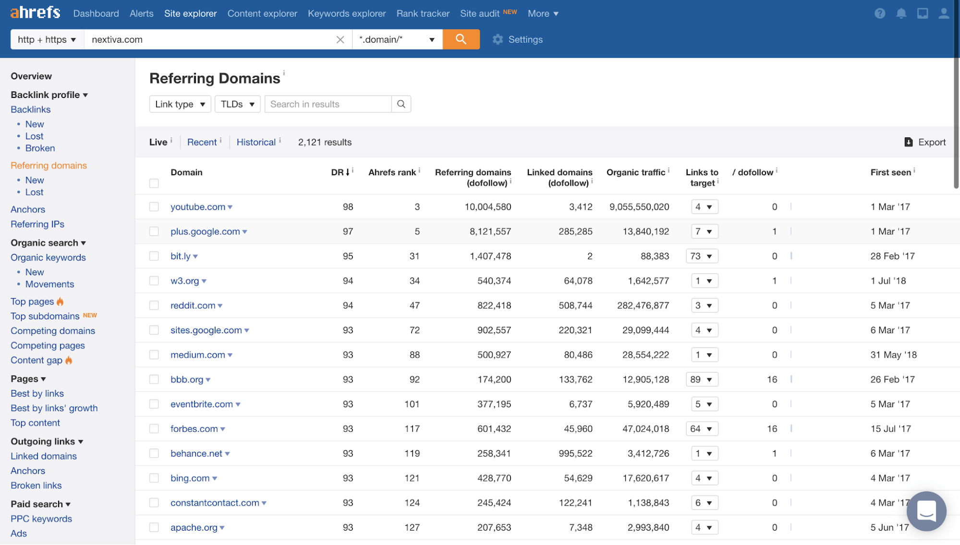Image resolution: width=960 pixels, height=545 pixels.
Task: Open Settings via the gear icon
Action: tap(498, 39)
